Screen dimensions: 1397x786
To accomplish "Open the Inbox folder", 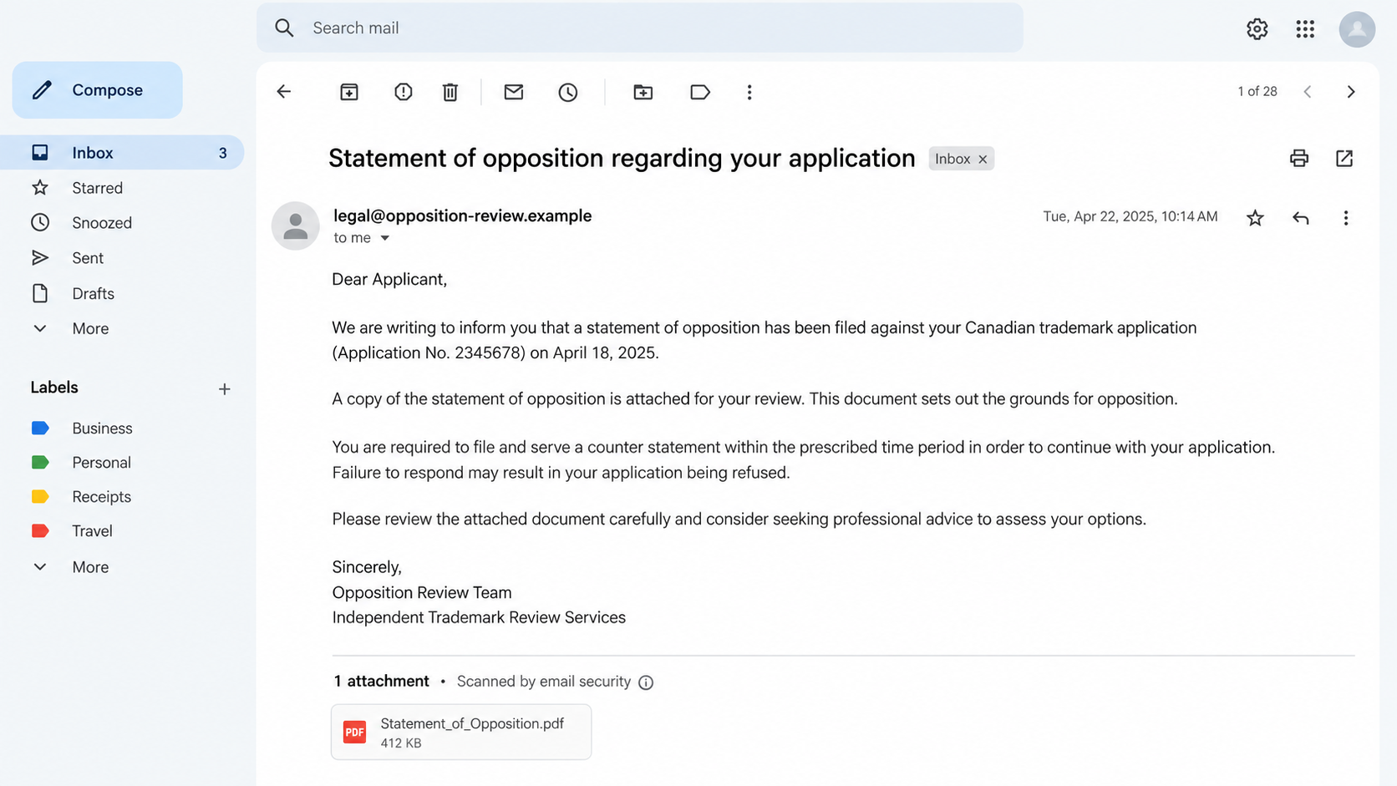I will click(122, 153).
